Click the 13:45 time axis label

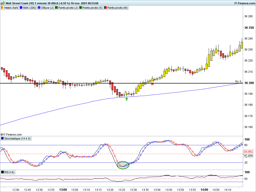169,190
